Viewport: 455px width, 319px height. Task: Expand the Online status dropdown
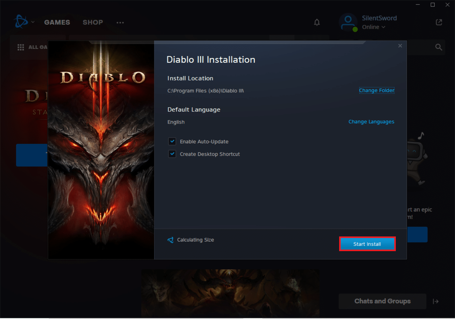coord(374,27)
